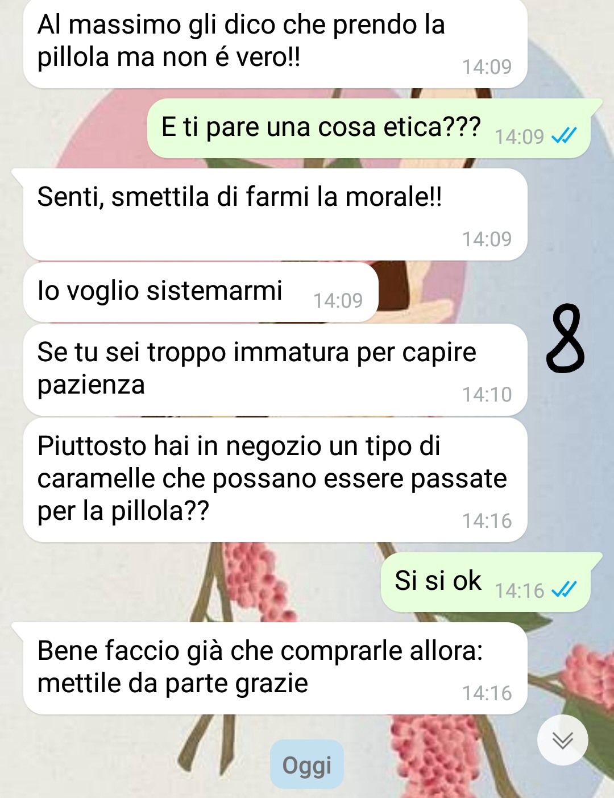The height and width of the screenshot is (798, 614).
Task: Click the 14:16 timestamp under the "caramelle" message
Action: (x=487, y=520)
